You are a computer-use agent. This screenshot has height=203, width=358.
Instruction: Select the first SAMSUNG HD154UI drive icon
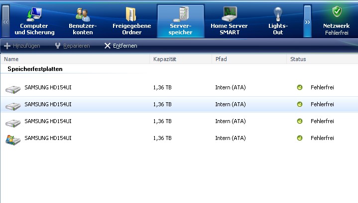point(13,89)
